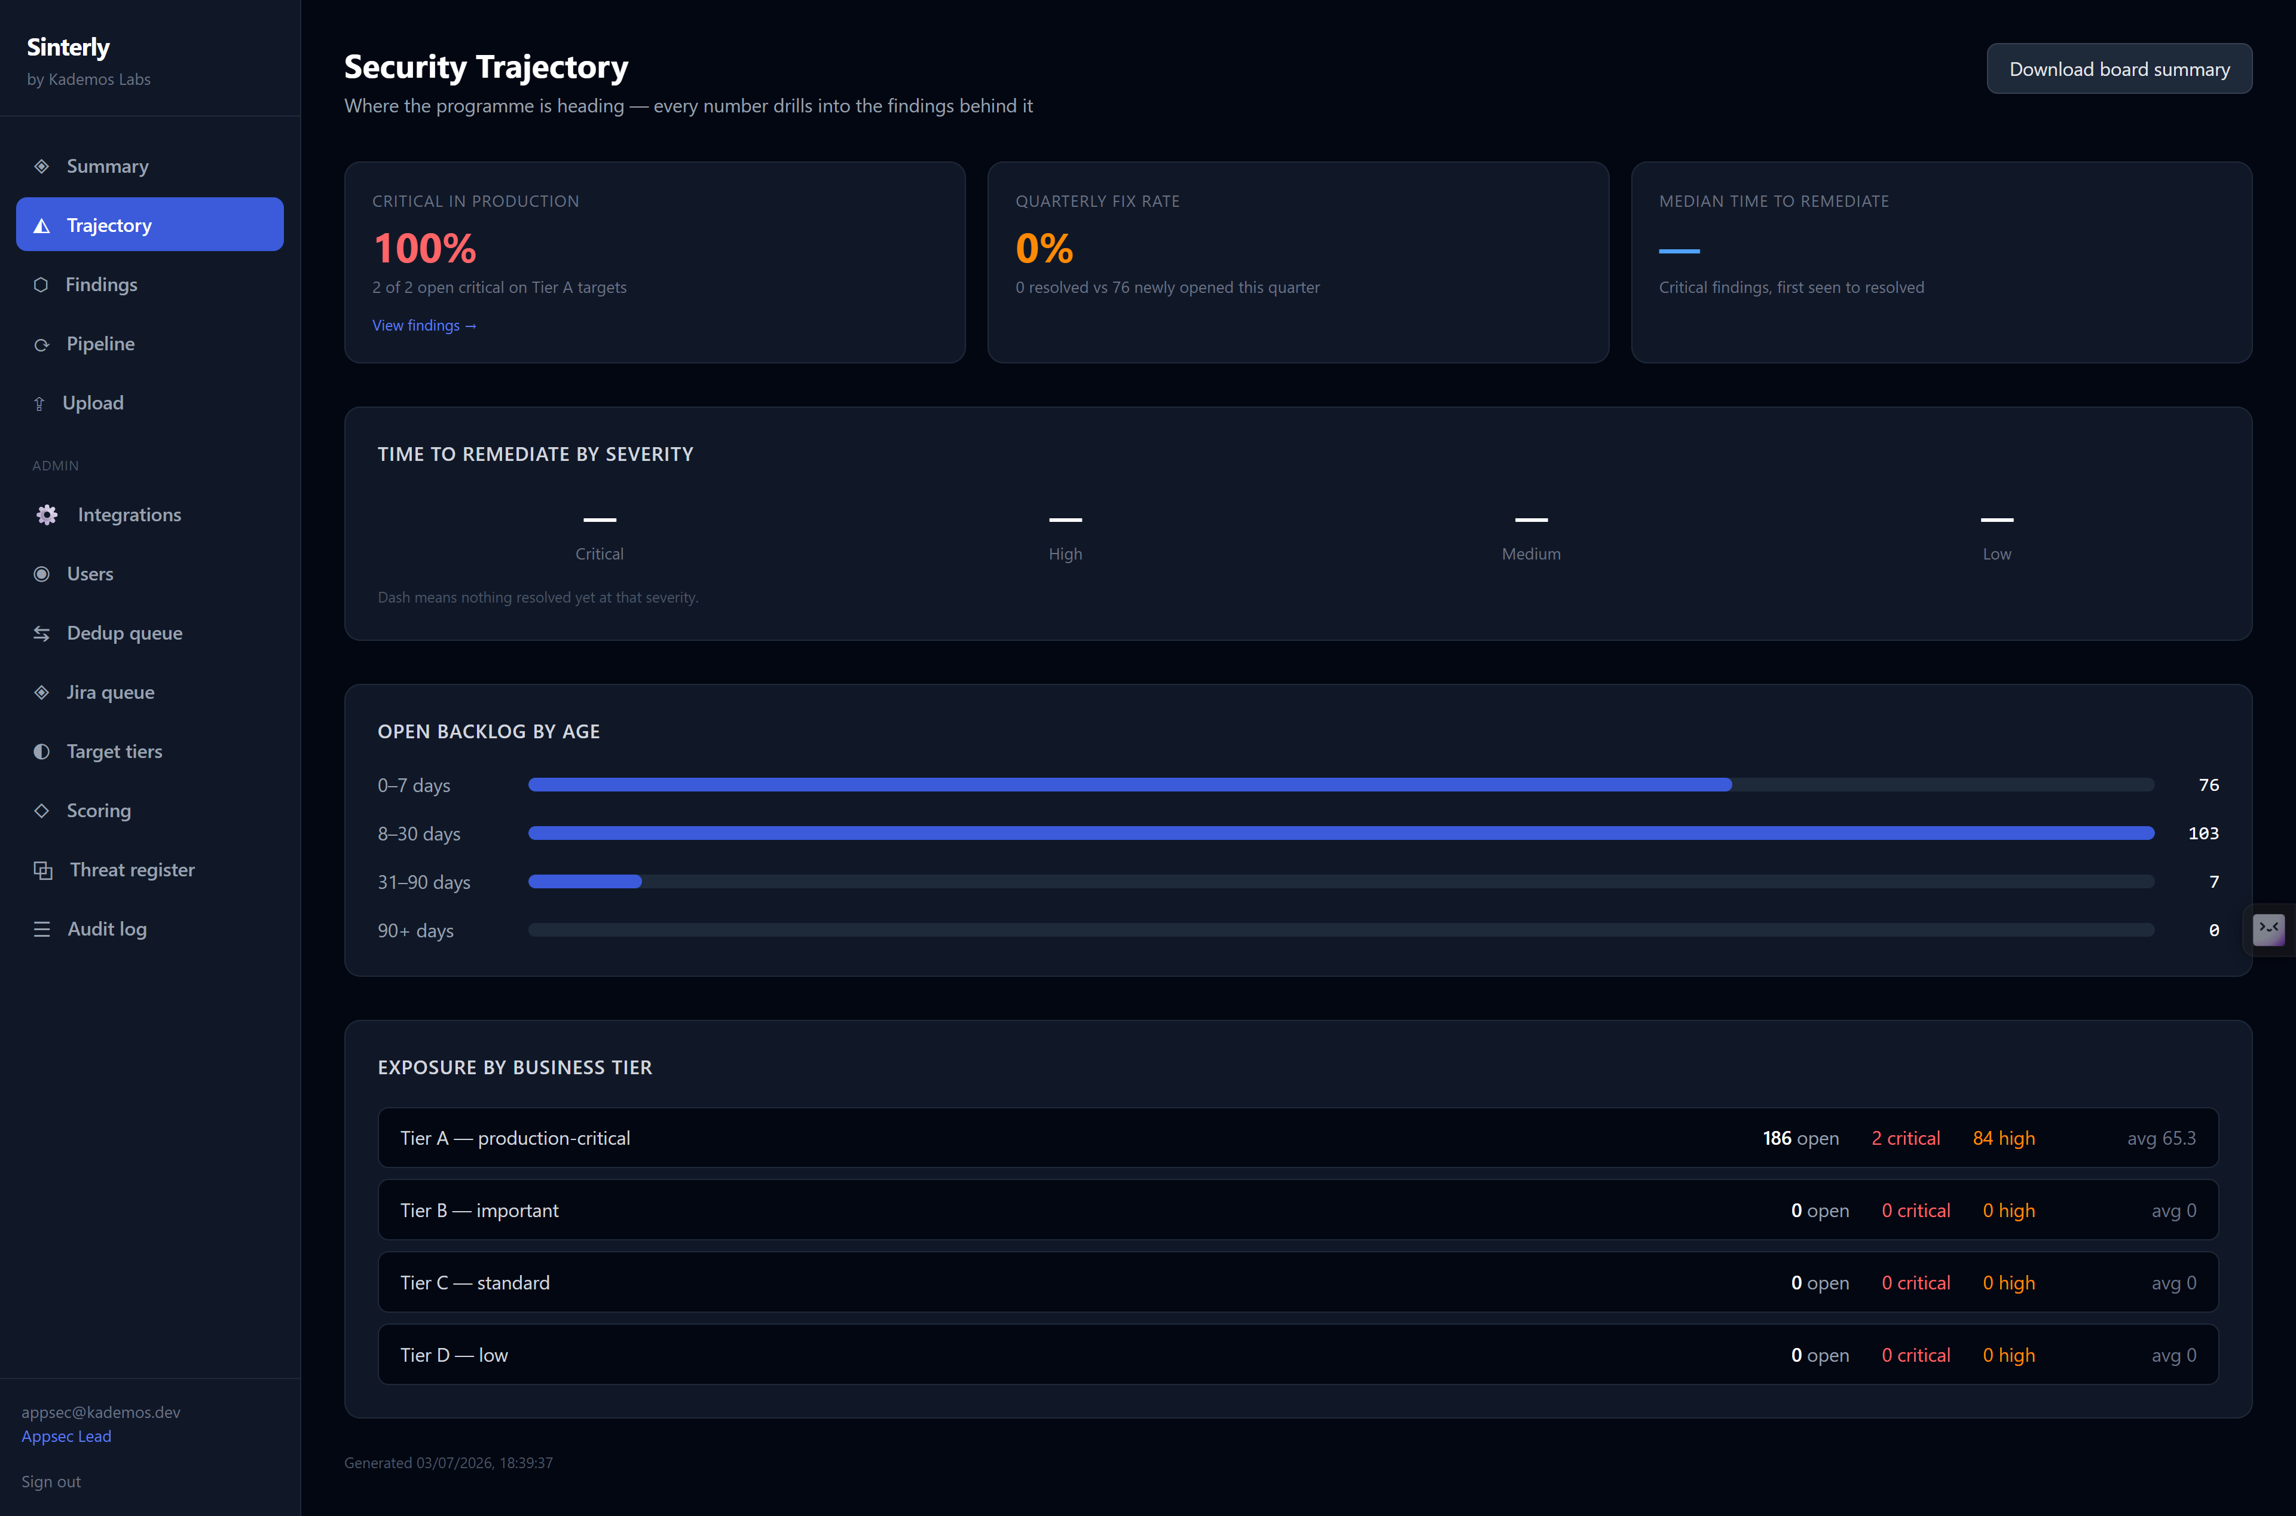Image resolution: width=2296 pixels, height=1516 pixels.
Task: Click the Generated 03/07/2026 timestamp
Action: tap(448, 1463)
